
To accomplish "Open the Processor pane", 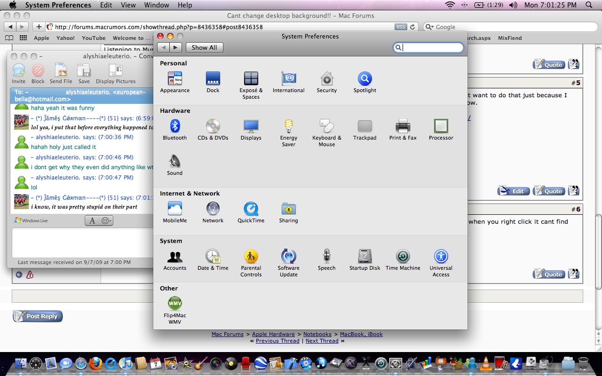I will pyautogui.click(x=441, y=130).
